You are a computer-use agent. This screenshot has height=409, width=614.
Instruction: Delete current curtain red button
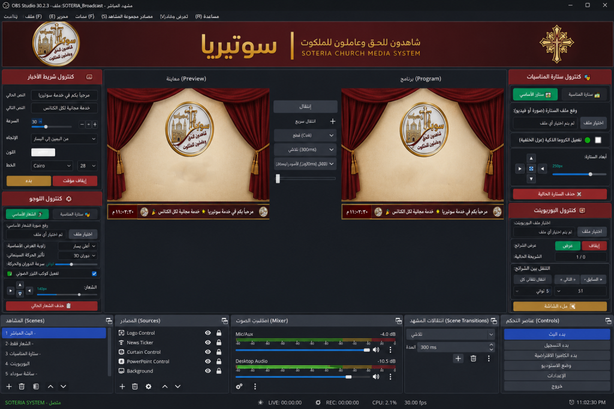pyautogui.click(x=559, y=194)
